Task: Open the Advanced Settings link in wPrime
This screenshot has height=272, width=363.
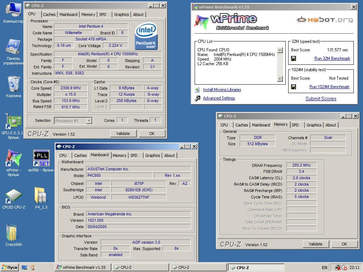Action: pyautogui.click(x=219, y=98)
